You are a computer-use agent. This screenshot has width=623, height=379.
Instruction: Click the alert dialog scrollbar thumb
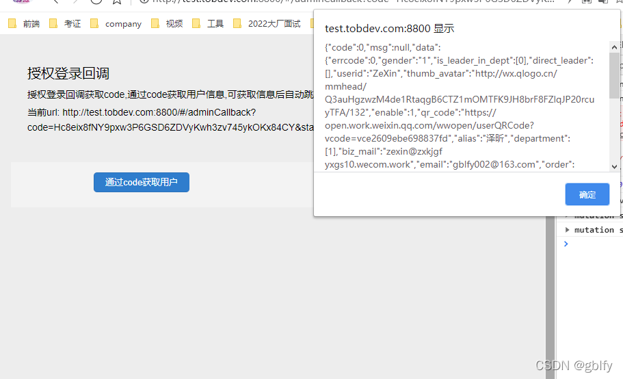[614, 75]
